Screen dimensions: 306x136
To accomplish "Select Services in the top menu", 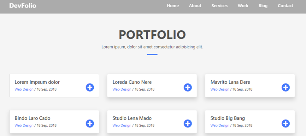I will pyautogui.click(x=220, y=6).
